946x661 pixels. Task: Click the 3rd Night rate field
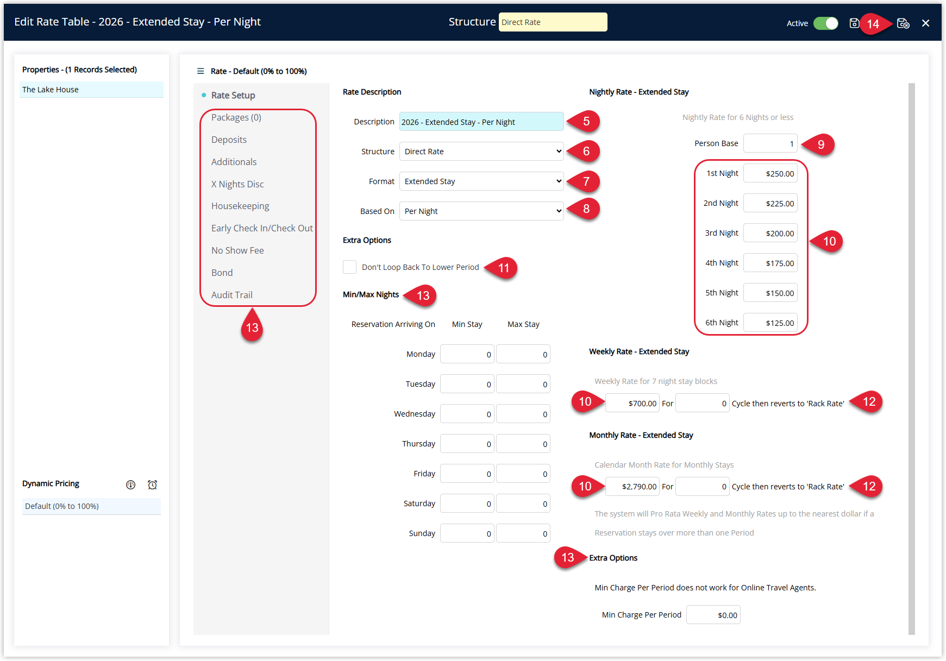[770, 233]
